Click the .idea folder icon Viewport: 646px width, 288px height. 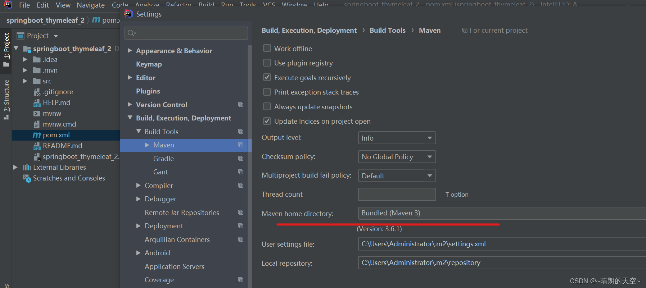pyautogui.click(x=37, y=60)
